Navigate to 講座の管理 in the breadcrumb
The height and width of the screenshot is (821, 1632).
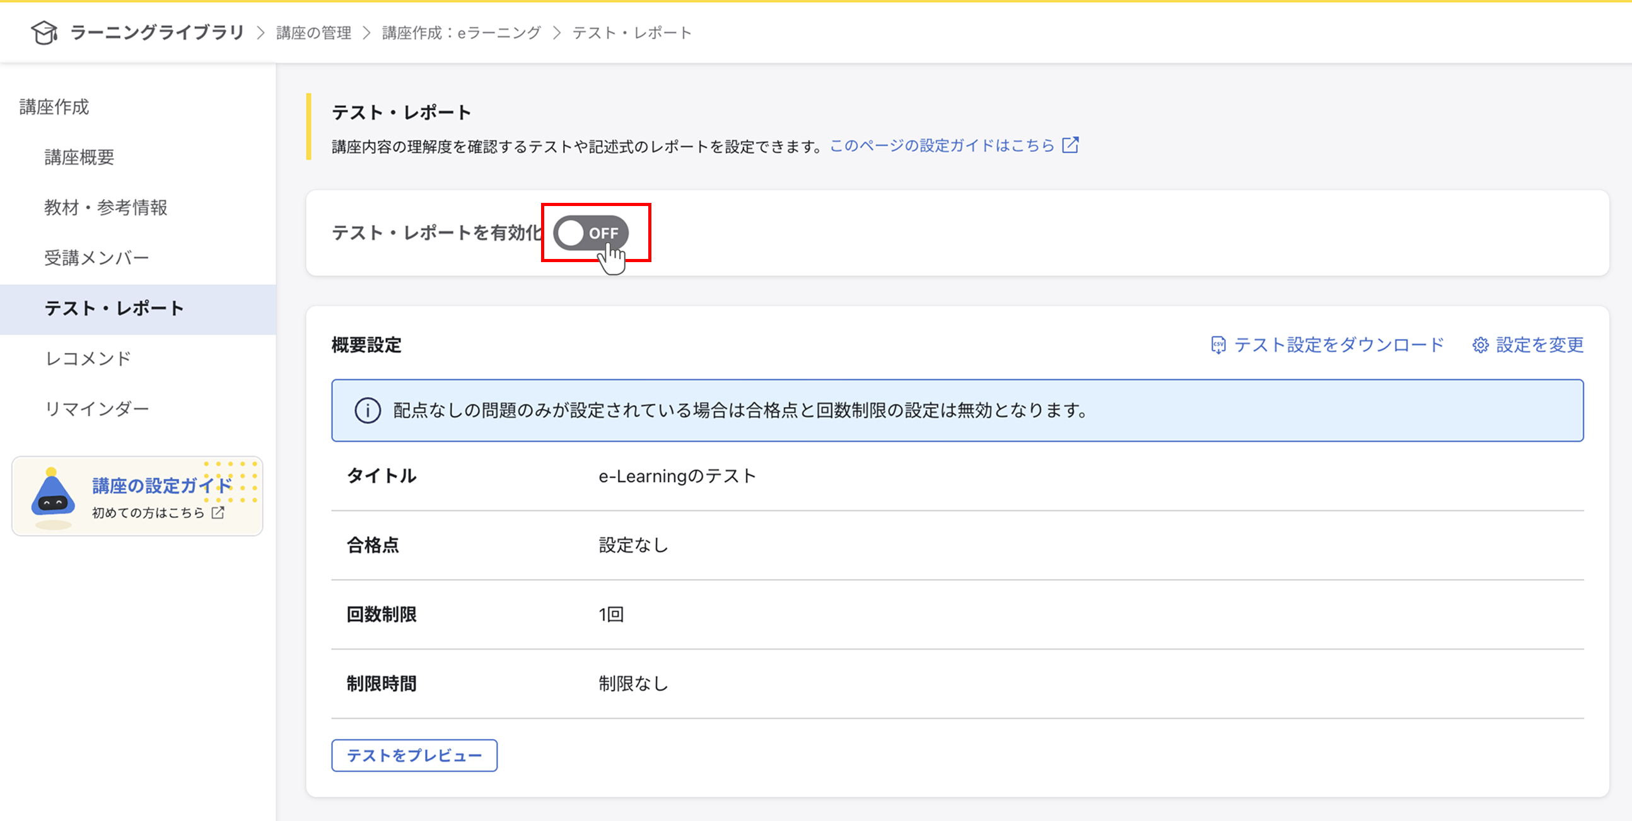pos(312,32)
